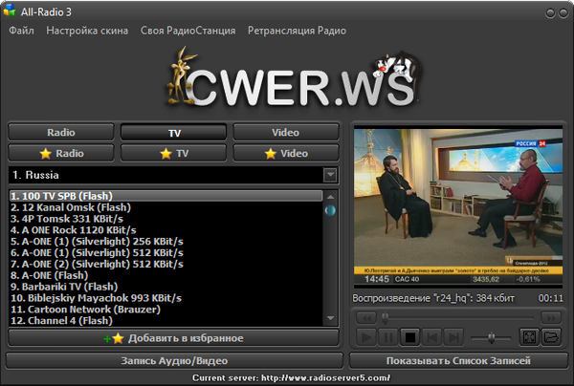This screenshot has width=574, height=386.
Task: Click the Pause button in player controls
Action: (388, 337)
